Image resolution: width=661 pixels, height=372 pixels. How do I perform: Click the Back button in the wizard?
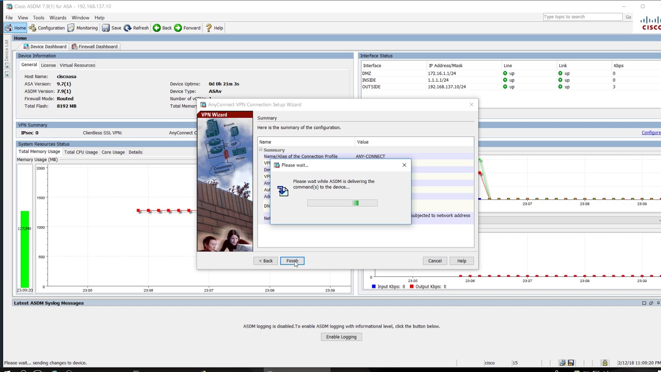(x=266, y=261)
